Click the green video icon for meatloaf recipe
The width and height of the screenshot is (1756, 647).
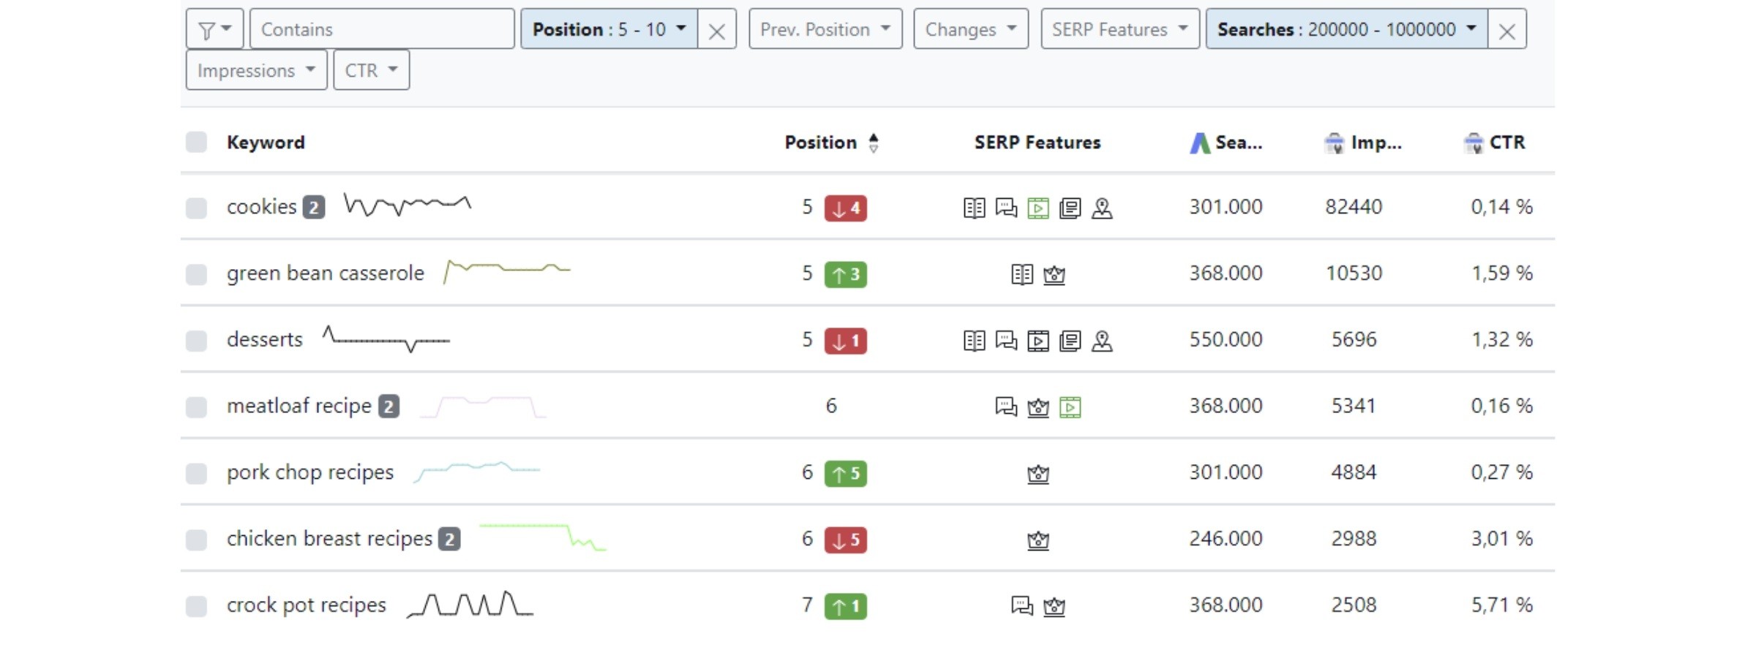pos(1070,407)
